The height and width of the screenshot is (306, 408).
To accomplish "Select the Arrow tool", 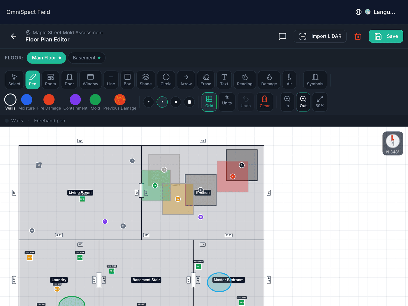I will (186, 80).
